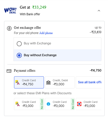The height and width of the screenshot is (117, 108).
Task: Select Buy without Exchange radio button
Action: pos(19,55)
